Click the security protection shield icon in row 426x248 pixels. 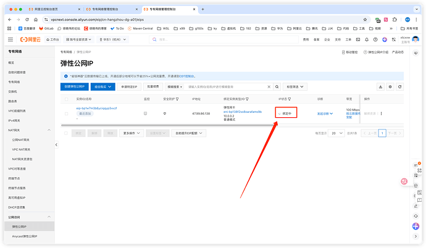tap(165, 114)
